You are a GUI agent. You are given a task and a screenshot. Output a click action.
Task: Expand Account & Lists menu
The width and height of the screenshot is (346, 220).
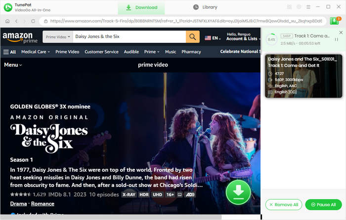[243, 37]
